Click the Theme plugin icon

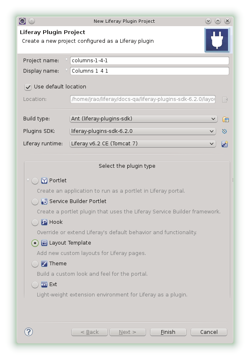44,264
